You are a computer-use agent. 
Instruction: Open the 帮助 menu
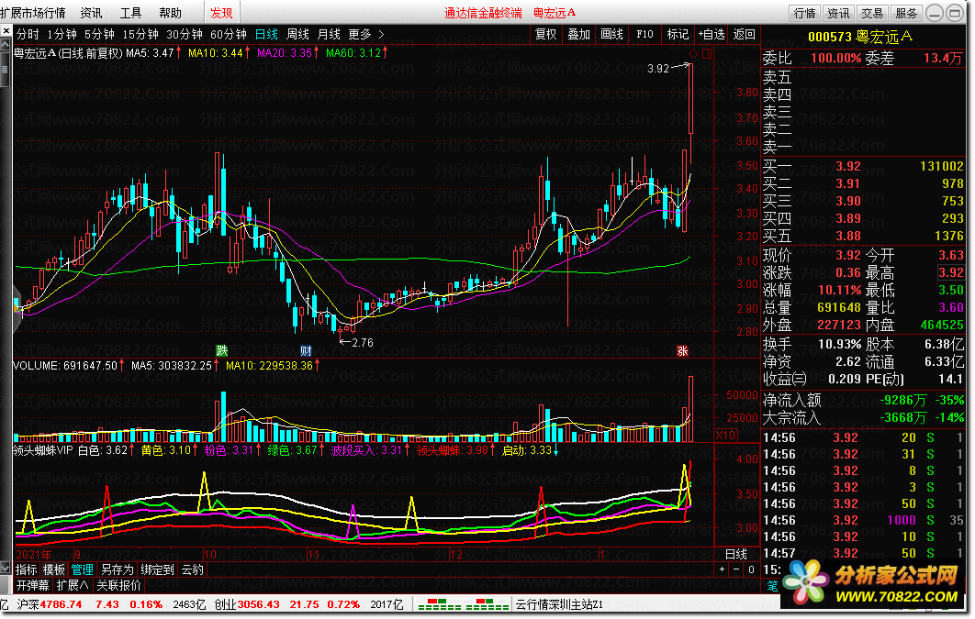point(170,13)
